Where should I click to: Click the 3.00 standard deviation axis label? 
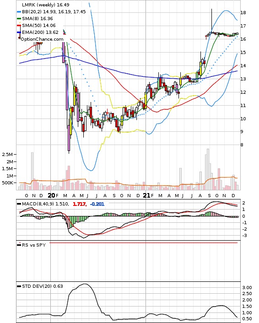(x=247, y=288)
